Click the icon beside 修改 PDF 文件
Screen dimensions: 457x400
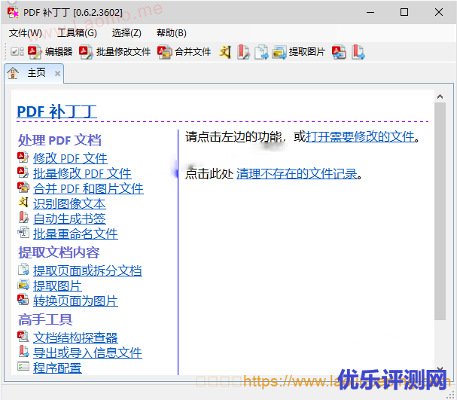tap(23, 158)
